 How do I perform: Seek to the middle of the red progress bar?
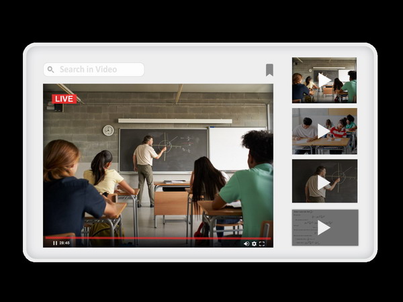[x=158, y=238]
